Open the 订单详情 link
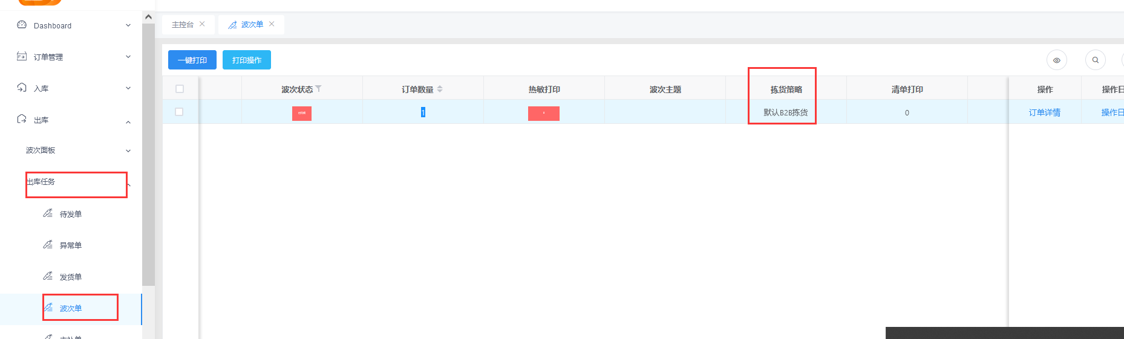 tap(1045, 112)
